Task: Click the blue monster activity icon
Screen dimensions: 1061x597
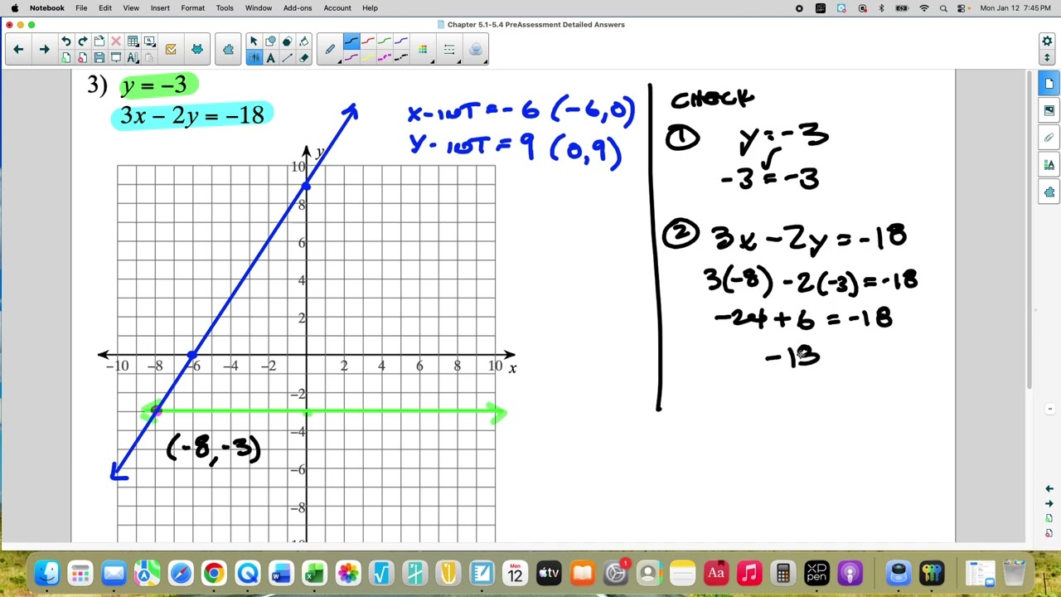Action: click(197, 50)
